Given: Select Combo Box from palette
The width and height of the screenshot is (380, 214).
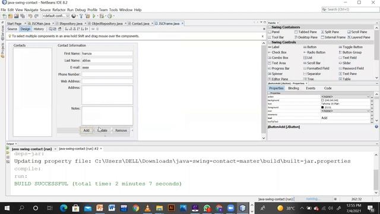Looking at the screenshot, I should click(x=278, y=58).
